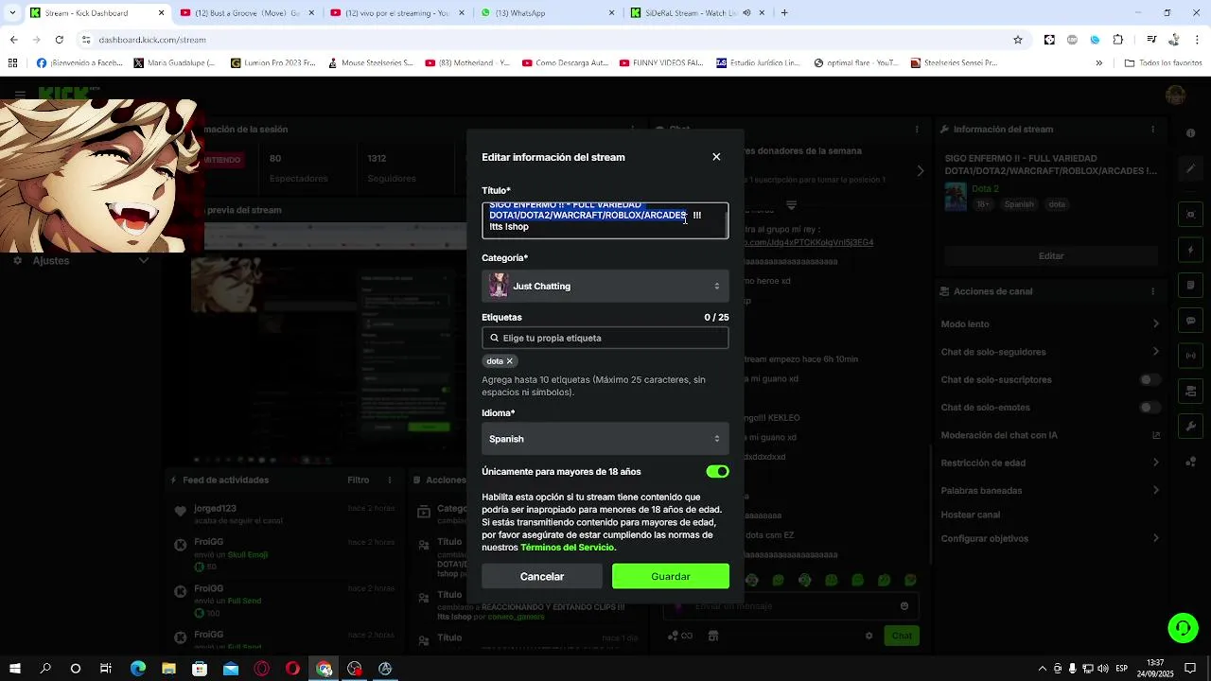1211x681 pixels.
Task: Open Moderación del chat con IA link
Action: pyautogui.click(x=1049, y=435)
